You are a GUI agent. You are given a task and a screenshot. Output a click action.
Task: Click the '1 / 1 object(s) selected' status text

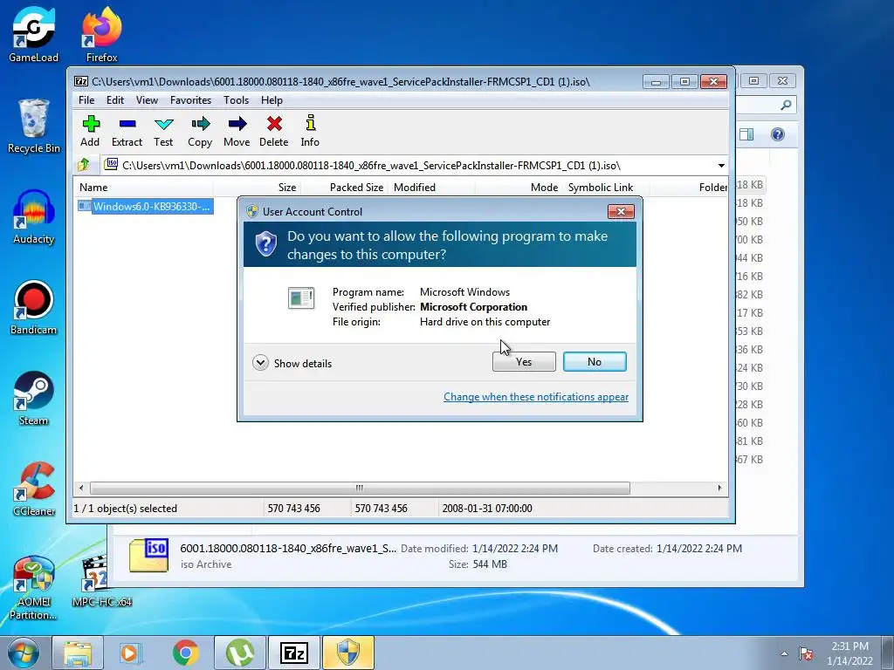click(126, 509)
